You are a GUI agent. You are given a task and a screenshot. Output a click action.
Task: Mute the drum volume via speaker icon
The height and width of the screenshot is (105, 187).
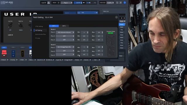84,3
